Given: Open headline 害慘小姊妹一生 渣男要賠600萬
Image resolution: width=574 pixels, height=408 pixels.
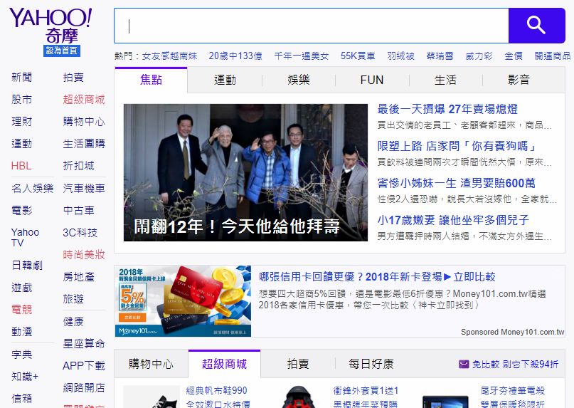Looking at the screenshot, I should point(456,183).
